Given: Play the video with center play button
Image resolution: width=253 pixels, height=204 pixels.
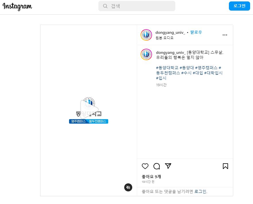Looking at the screenshot, I should coord(89,109).
